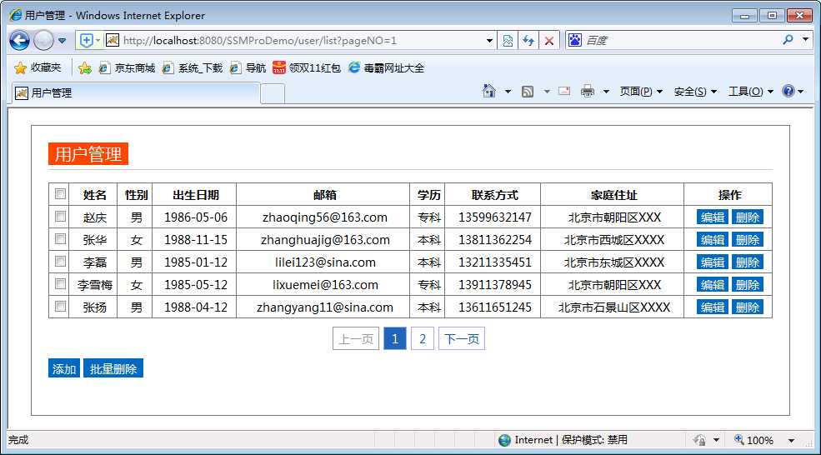
Task: Select pagination page 1
Action: [395, 339]
